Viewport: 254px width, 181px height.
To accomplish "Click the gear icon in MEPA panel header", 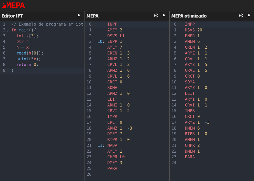I will coord(156,16).
